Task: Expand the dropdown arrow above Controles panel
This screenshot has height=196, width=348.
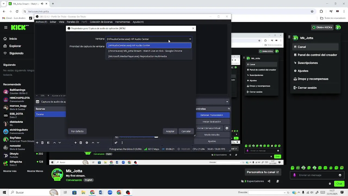Action: pos(227,102)
